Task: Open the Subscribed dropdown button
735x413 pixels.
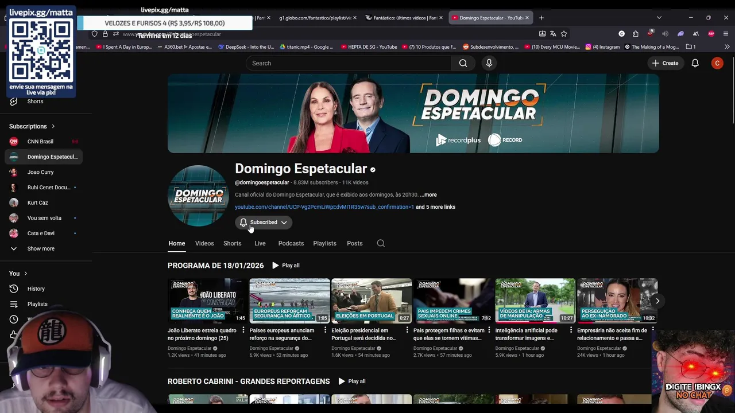Action: 264,223
